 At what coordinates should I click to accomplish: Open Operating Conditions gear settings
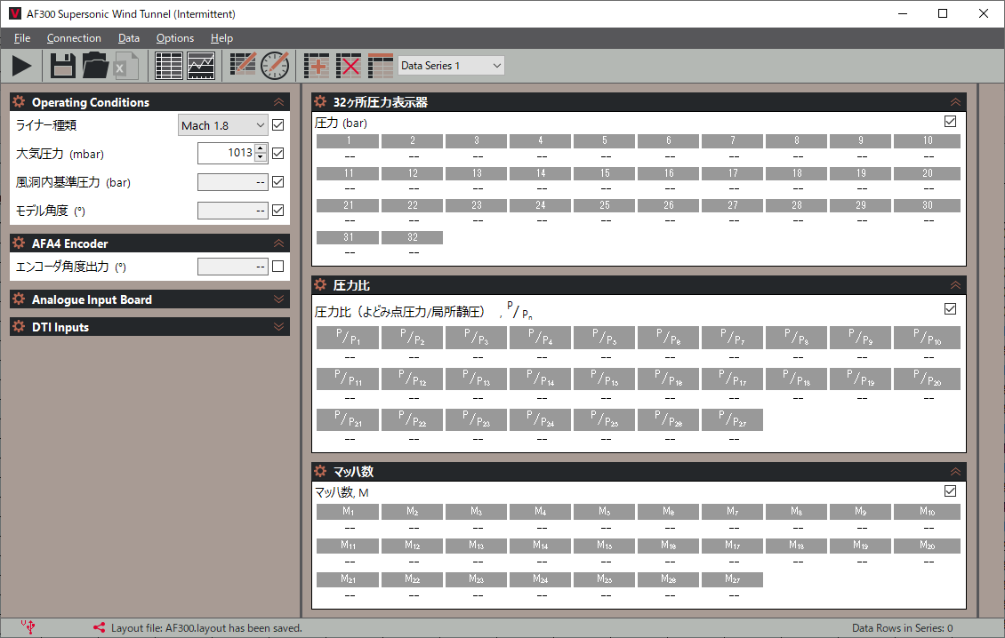[19, 101]
